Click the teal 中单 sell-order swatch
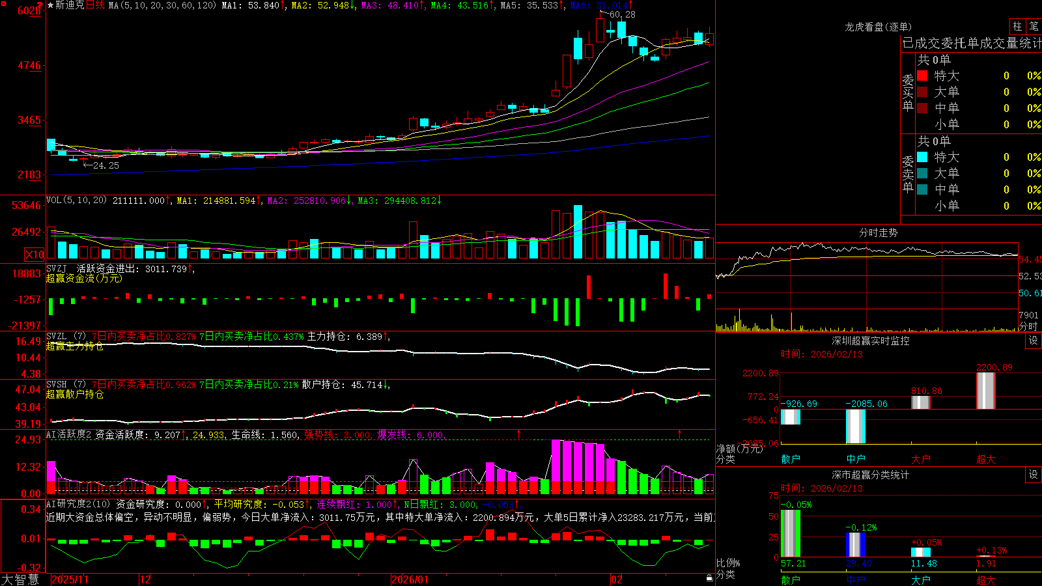Viewport: 1042px width, 586px height. coord(922,189)
